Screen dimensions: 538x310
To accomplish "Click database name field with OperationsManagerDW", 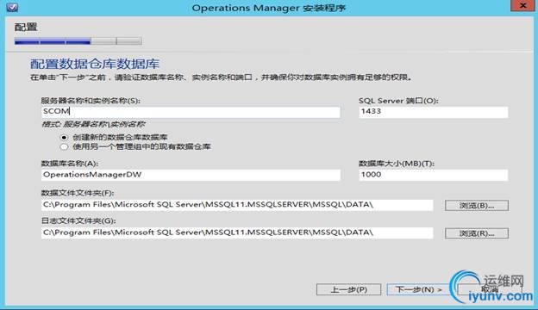I will pos(191,175).
